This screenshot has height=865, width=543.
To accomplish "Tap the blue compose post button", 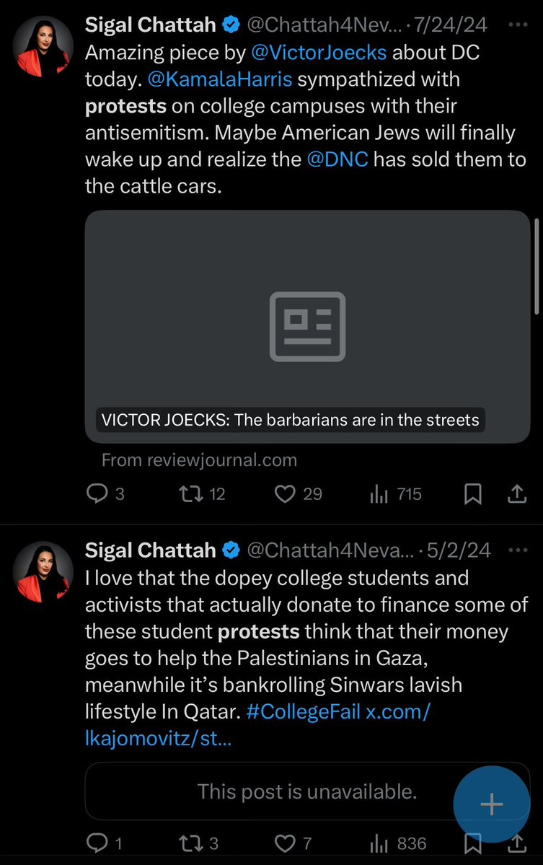I will tap(491, 804).
